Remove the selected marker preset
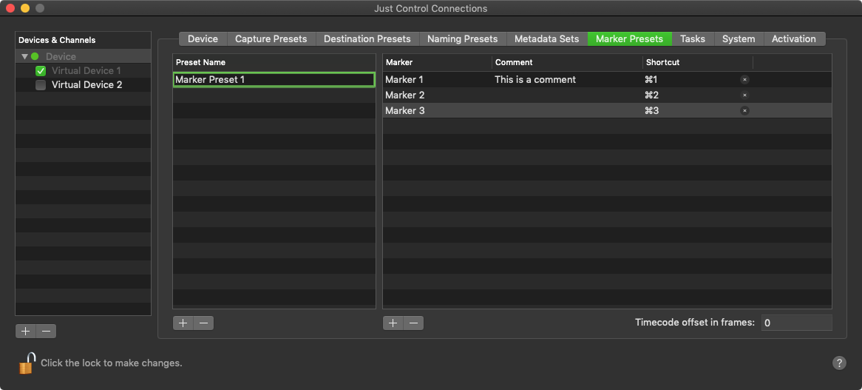The width and height of the screenshot is (862, 390). coord(203,323)
